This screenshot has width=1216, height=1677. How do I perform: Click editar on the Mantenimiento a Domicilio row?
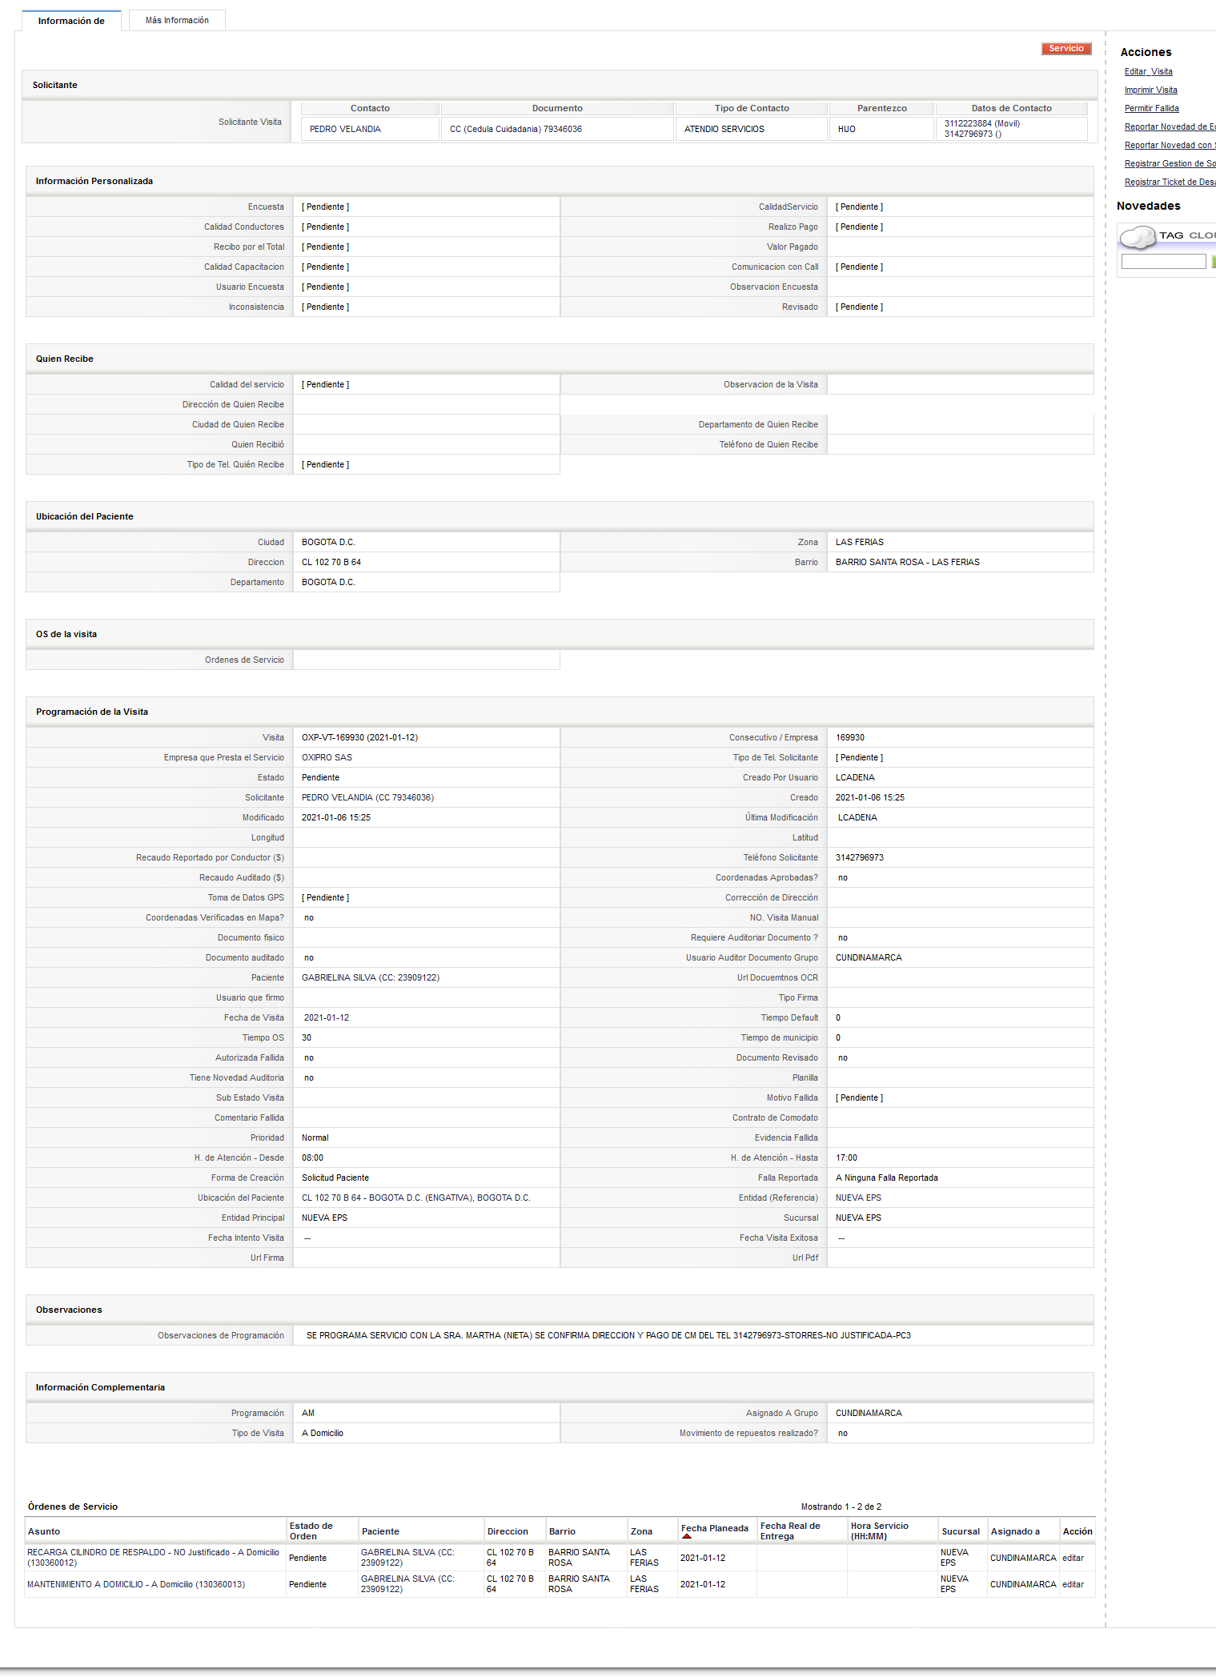coord(1073,1584)
